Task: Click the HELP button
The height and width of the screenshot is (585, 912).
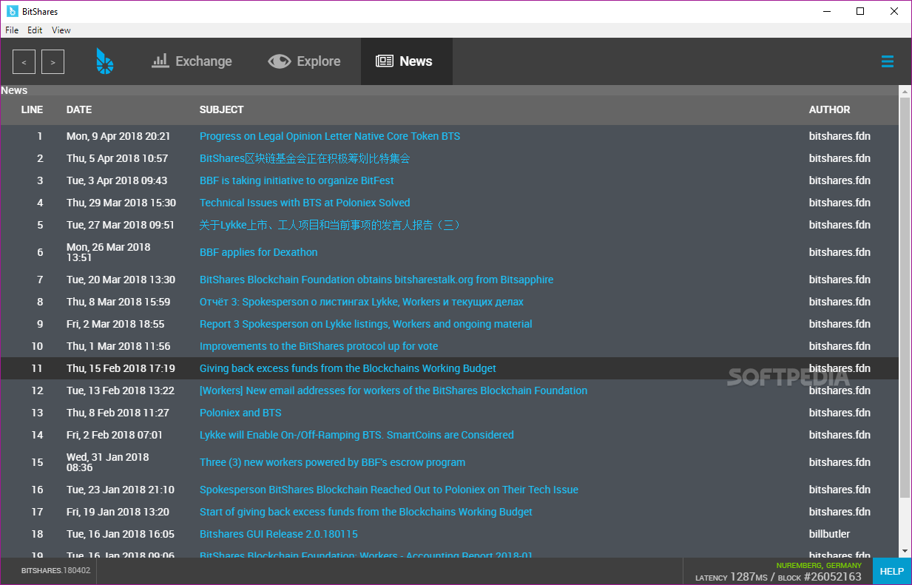Action: (x=891, y=571)
